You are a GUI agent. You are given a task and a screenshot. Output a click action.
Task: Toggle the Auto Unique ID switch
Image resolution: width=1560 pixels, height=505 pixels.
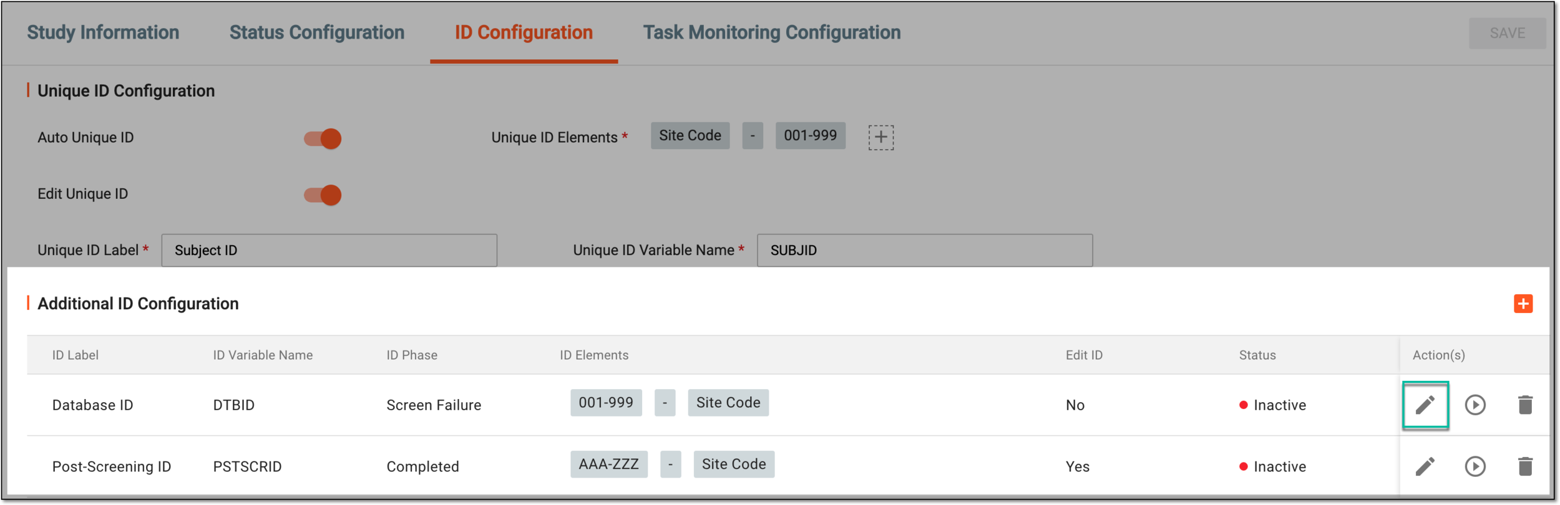[323, 138]
